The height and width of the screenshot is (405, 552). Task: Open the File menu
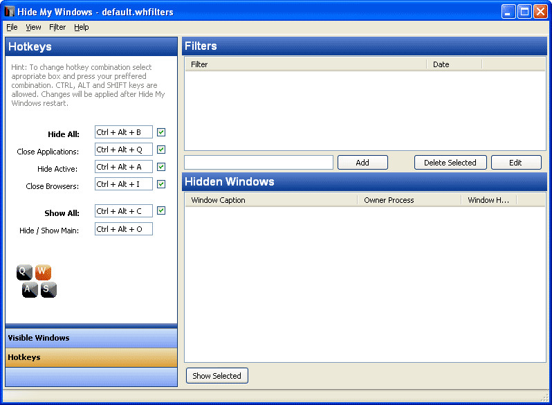click(12, 27)
